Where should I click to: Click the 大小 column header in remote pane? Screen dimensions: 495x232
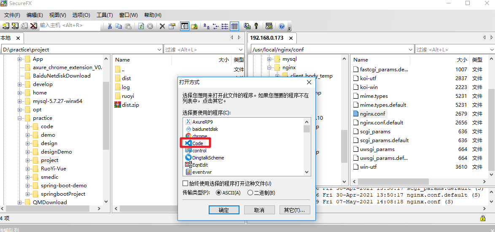click(x=462, y=59)
